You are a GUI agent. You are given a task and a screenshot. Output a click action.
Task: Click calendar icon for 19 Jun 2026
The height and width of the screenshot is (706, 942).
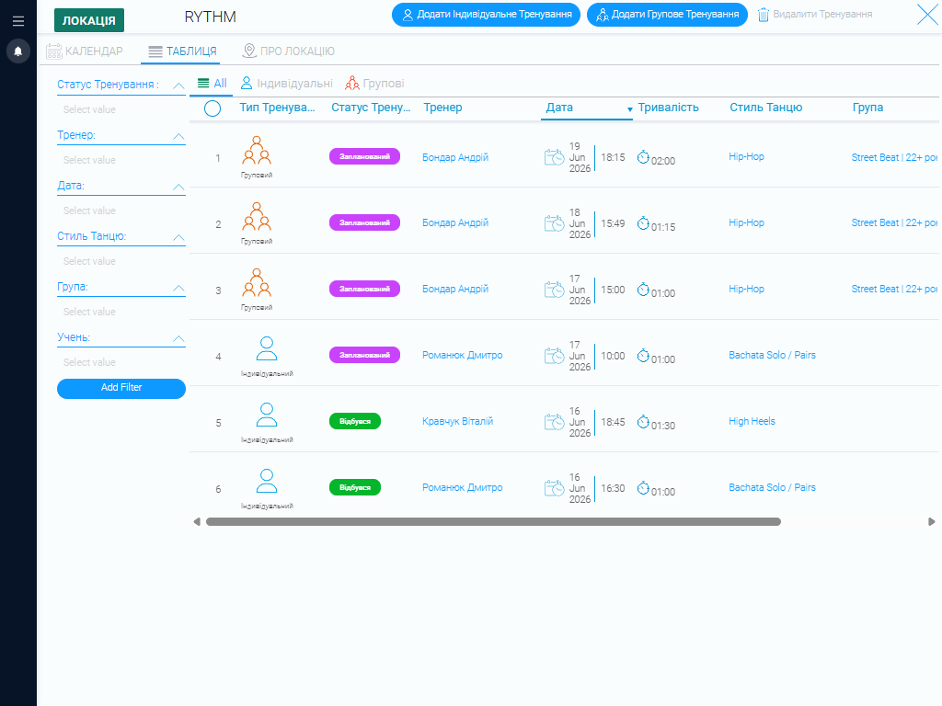(554, 157)
